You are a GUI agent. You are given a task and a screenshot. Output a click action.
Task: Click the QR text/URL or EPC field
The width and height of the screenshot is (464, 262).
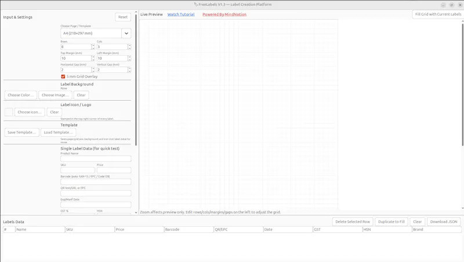click(x=96, y=194)
